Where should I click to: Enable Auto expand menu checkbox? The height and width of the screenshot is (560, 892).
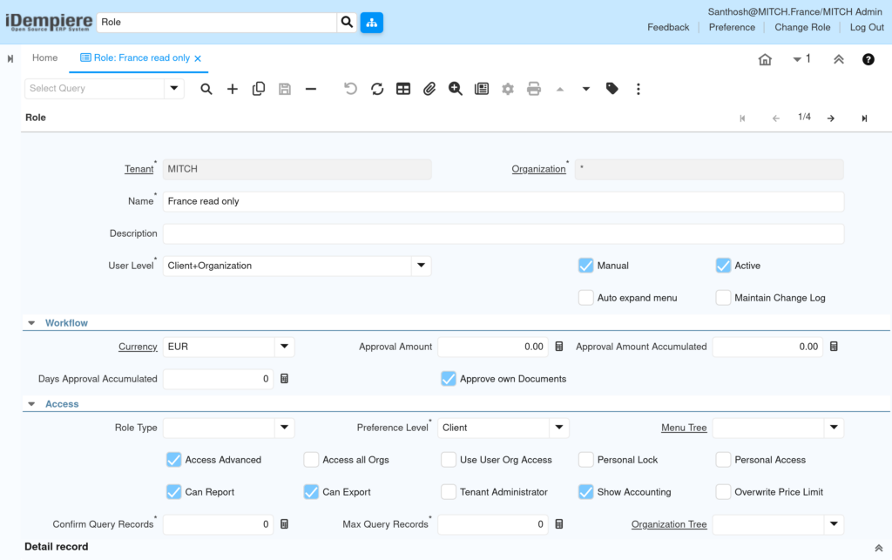[x=586, y=298]
